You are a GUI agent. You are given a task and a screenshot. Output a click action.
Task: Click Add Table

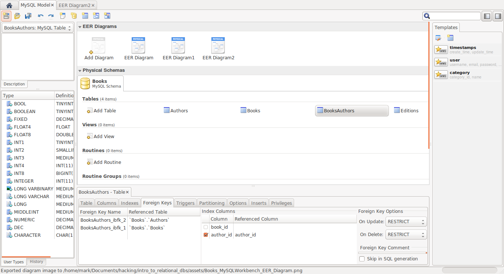[x=101, y=110]
